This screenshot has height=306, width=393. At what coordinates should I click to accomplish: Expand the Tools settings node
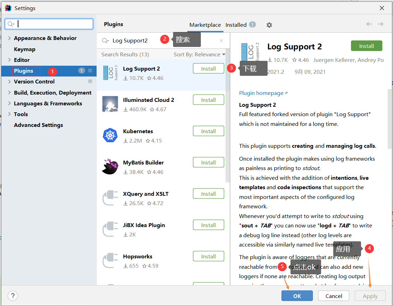9,114
